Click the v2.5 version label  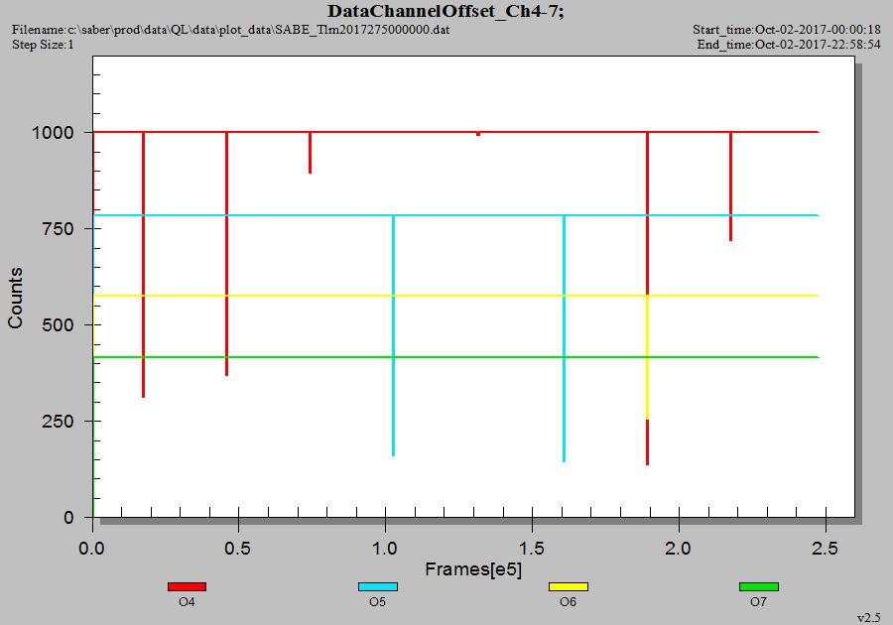(869, 618)
